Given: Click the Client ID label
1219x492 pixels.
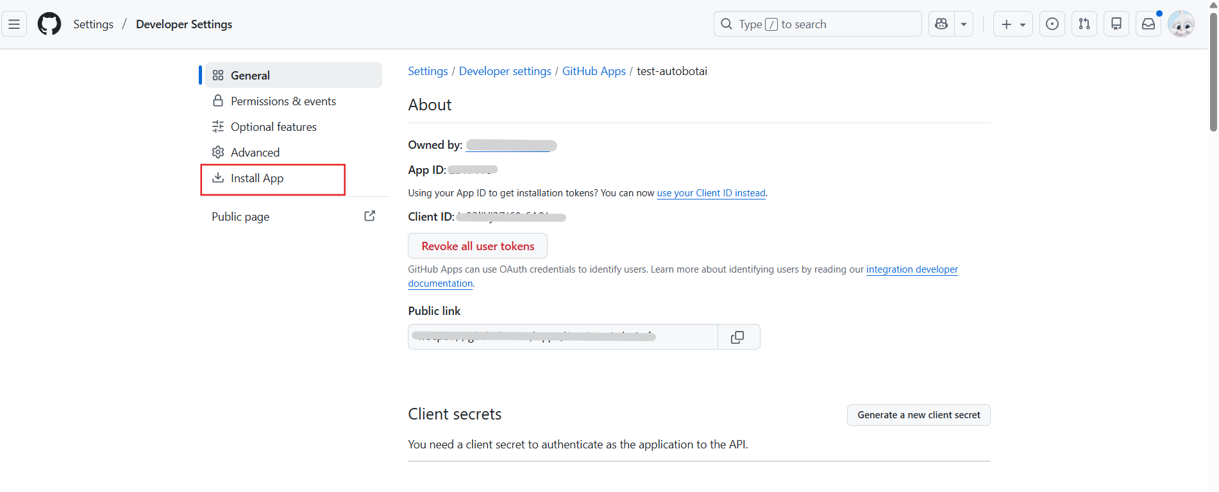Looking at the screenshot, I should pyautogui.click(x=431, y=217).
